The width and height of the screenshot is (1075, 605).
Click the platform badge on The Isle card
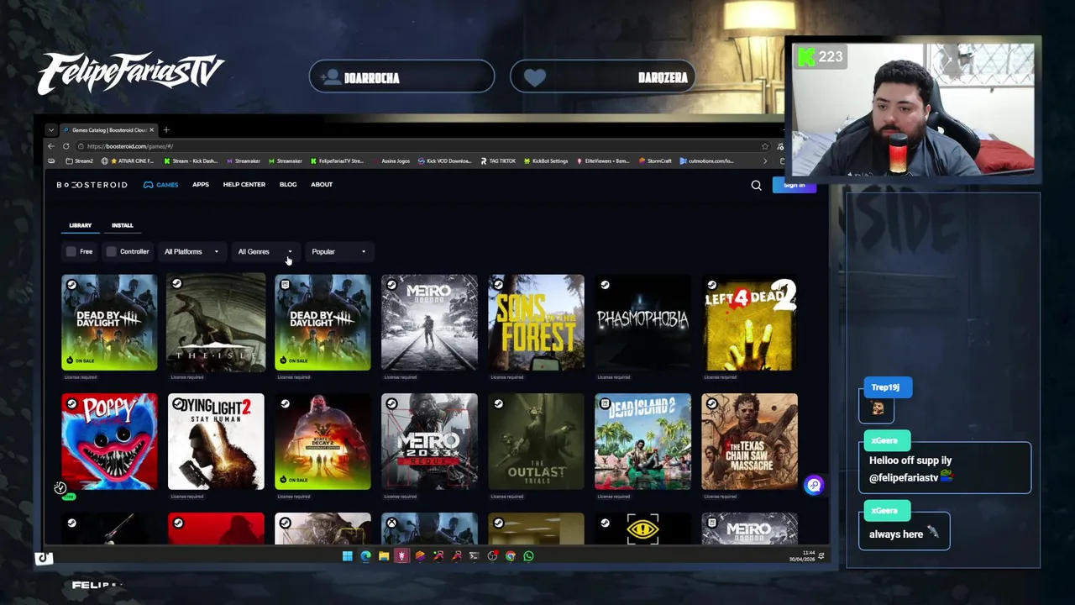(177, 285)
